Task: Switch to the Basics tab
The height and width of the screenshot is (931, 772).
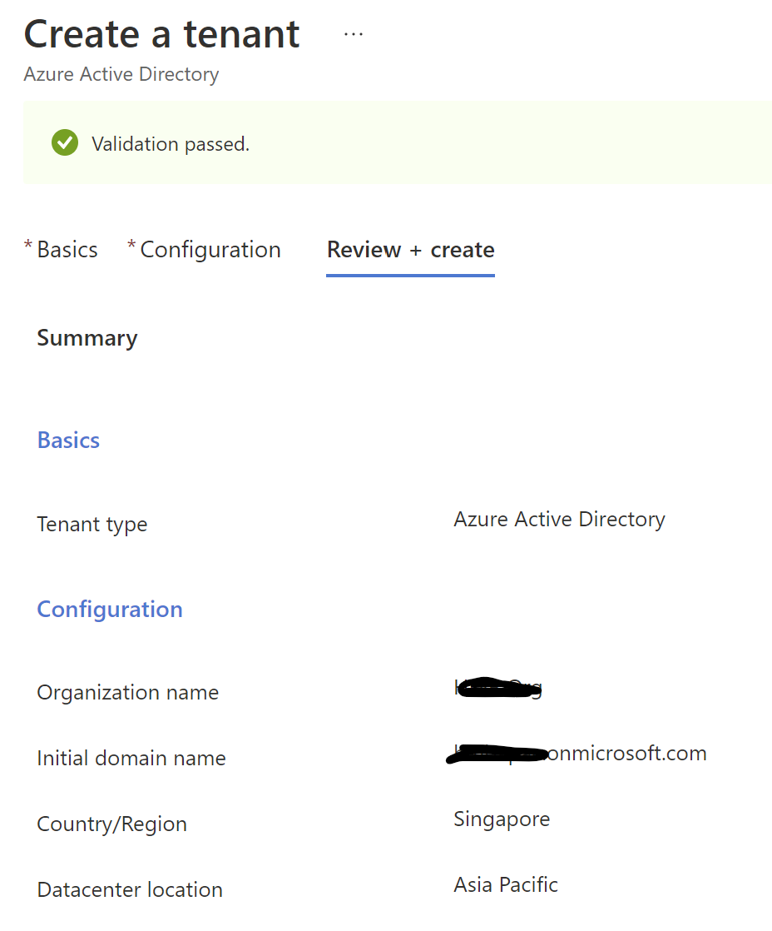Action: coord(67,250)
